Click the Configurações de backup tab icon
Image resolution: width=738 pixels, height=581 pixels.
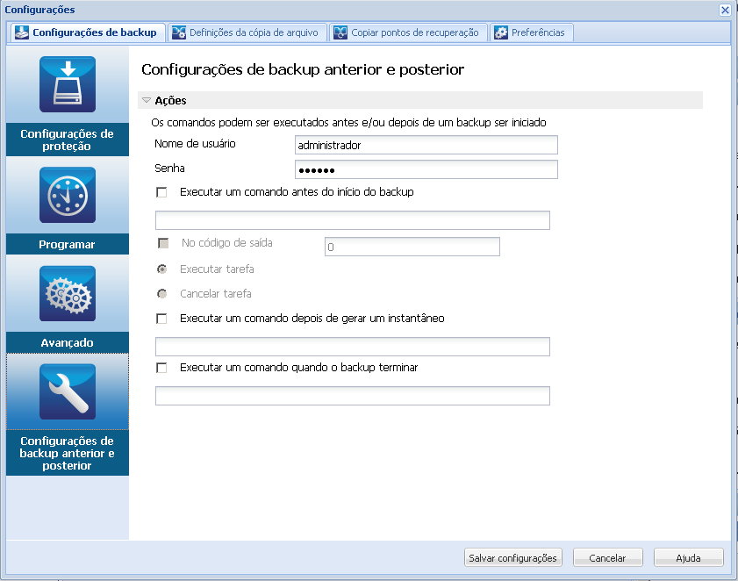[20, 32]
